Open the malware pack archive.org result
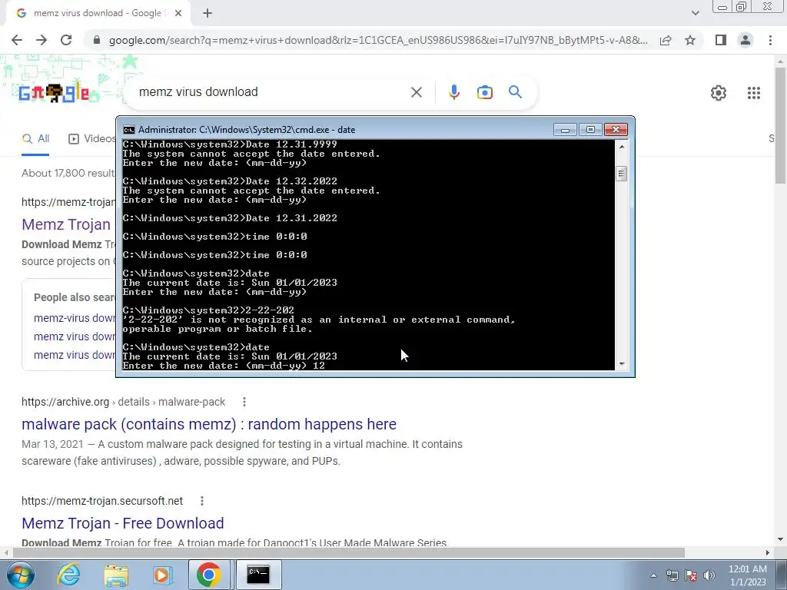 click(209, 424)
